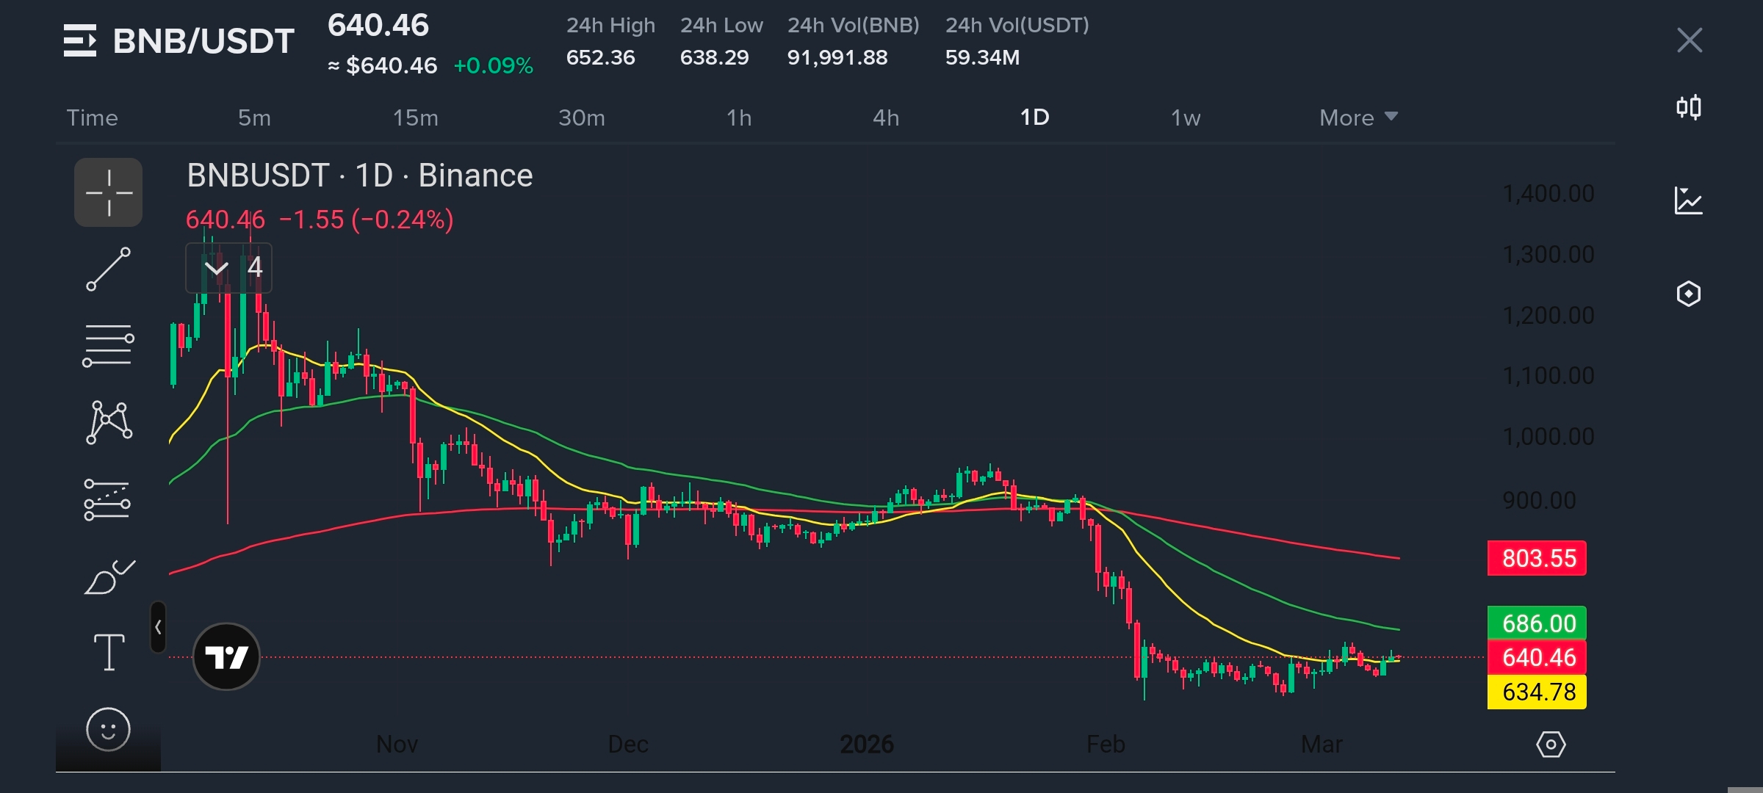Open the emoji sticker tool

108,729
